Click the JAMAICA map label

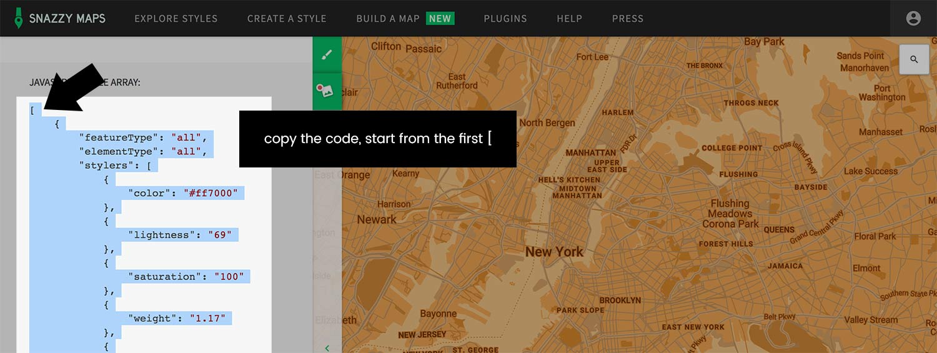click(785, 266)
